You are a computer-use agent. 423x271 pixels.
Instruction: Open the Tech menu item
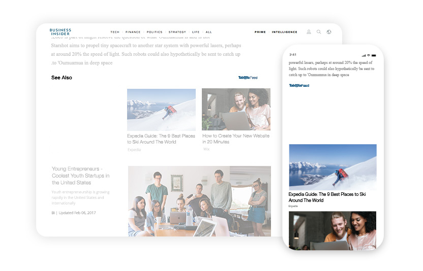click(115, 32)
